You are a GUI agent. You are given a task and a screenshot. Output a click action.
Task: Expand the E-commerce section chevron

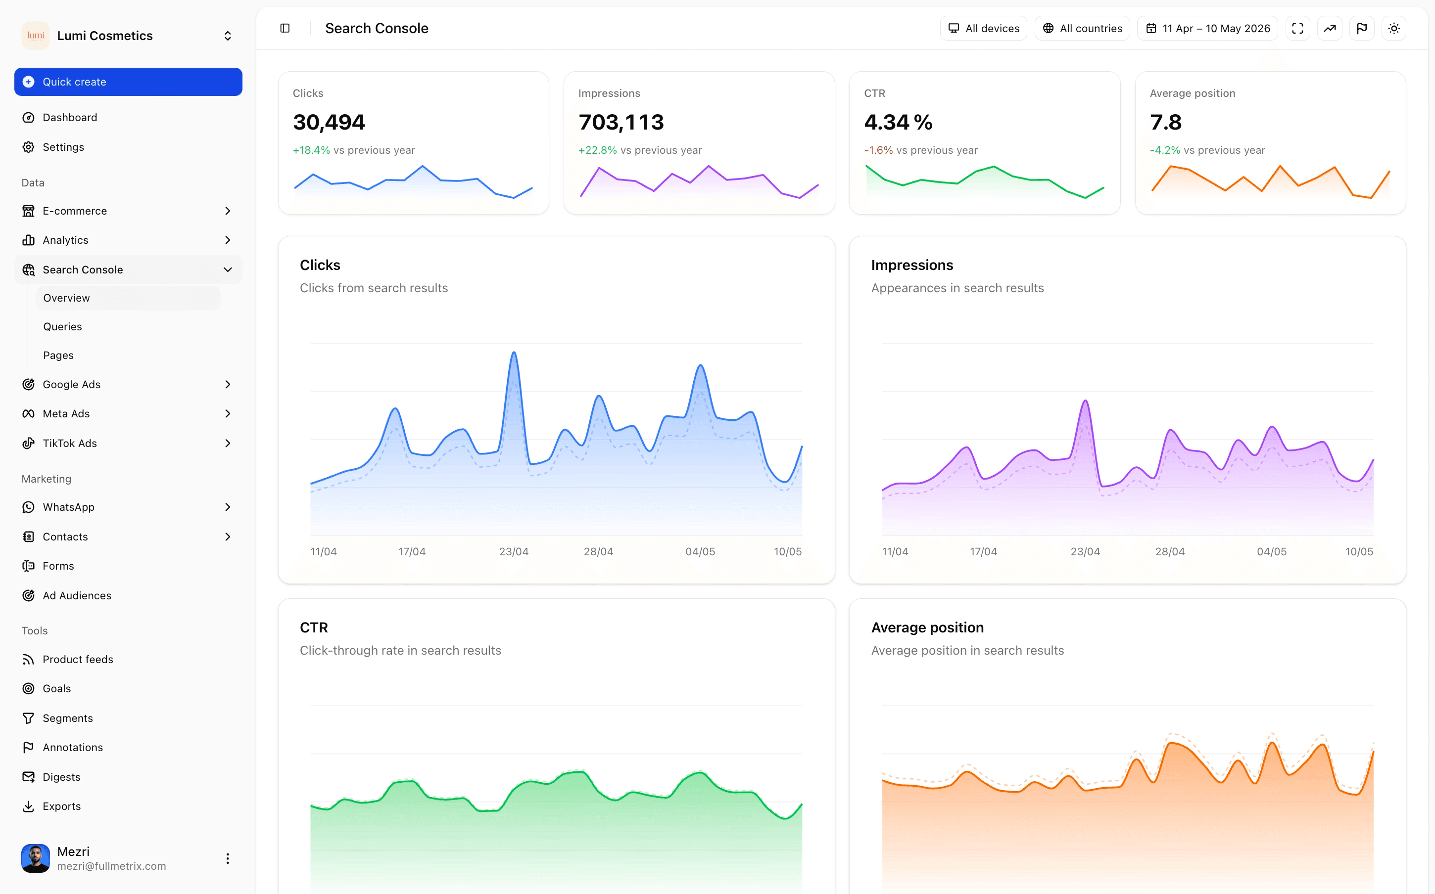coord(228,211)
